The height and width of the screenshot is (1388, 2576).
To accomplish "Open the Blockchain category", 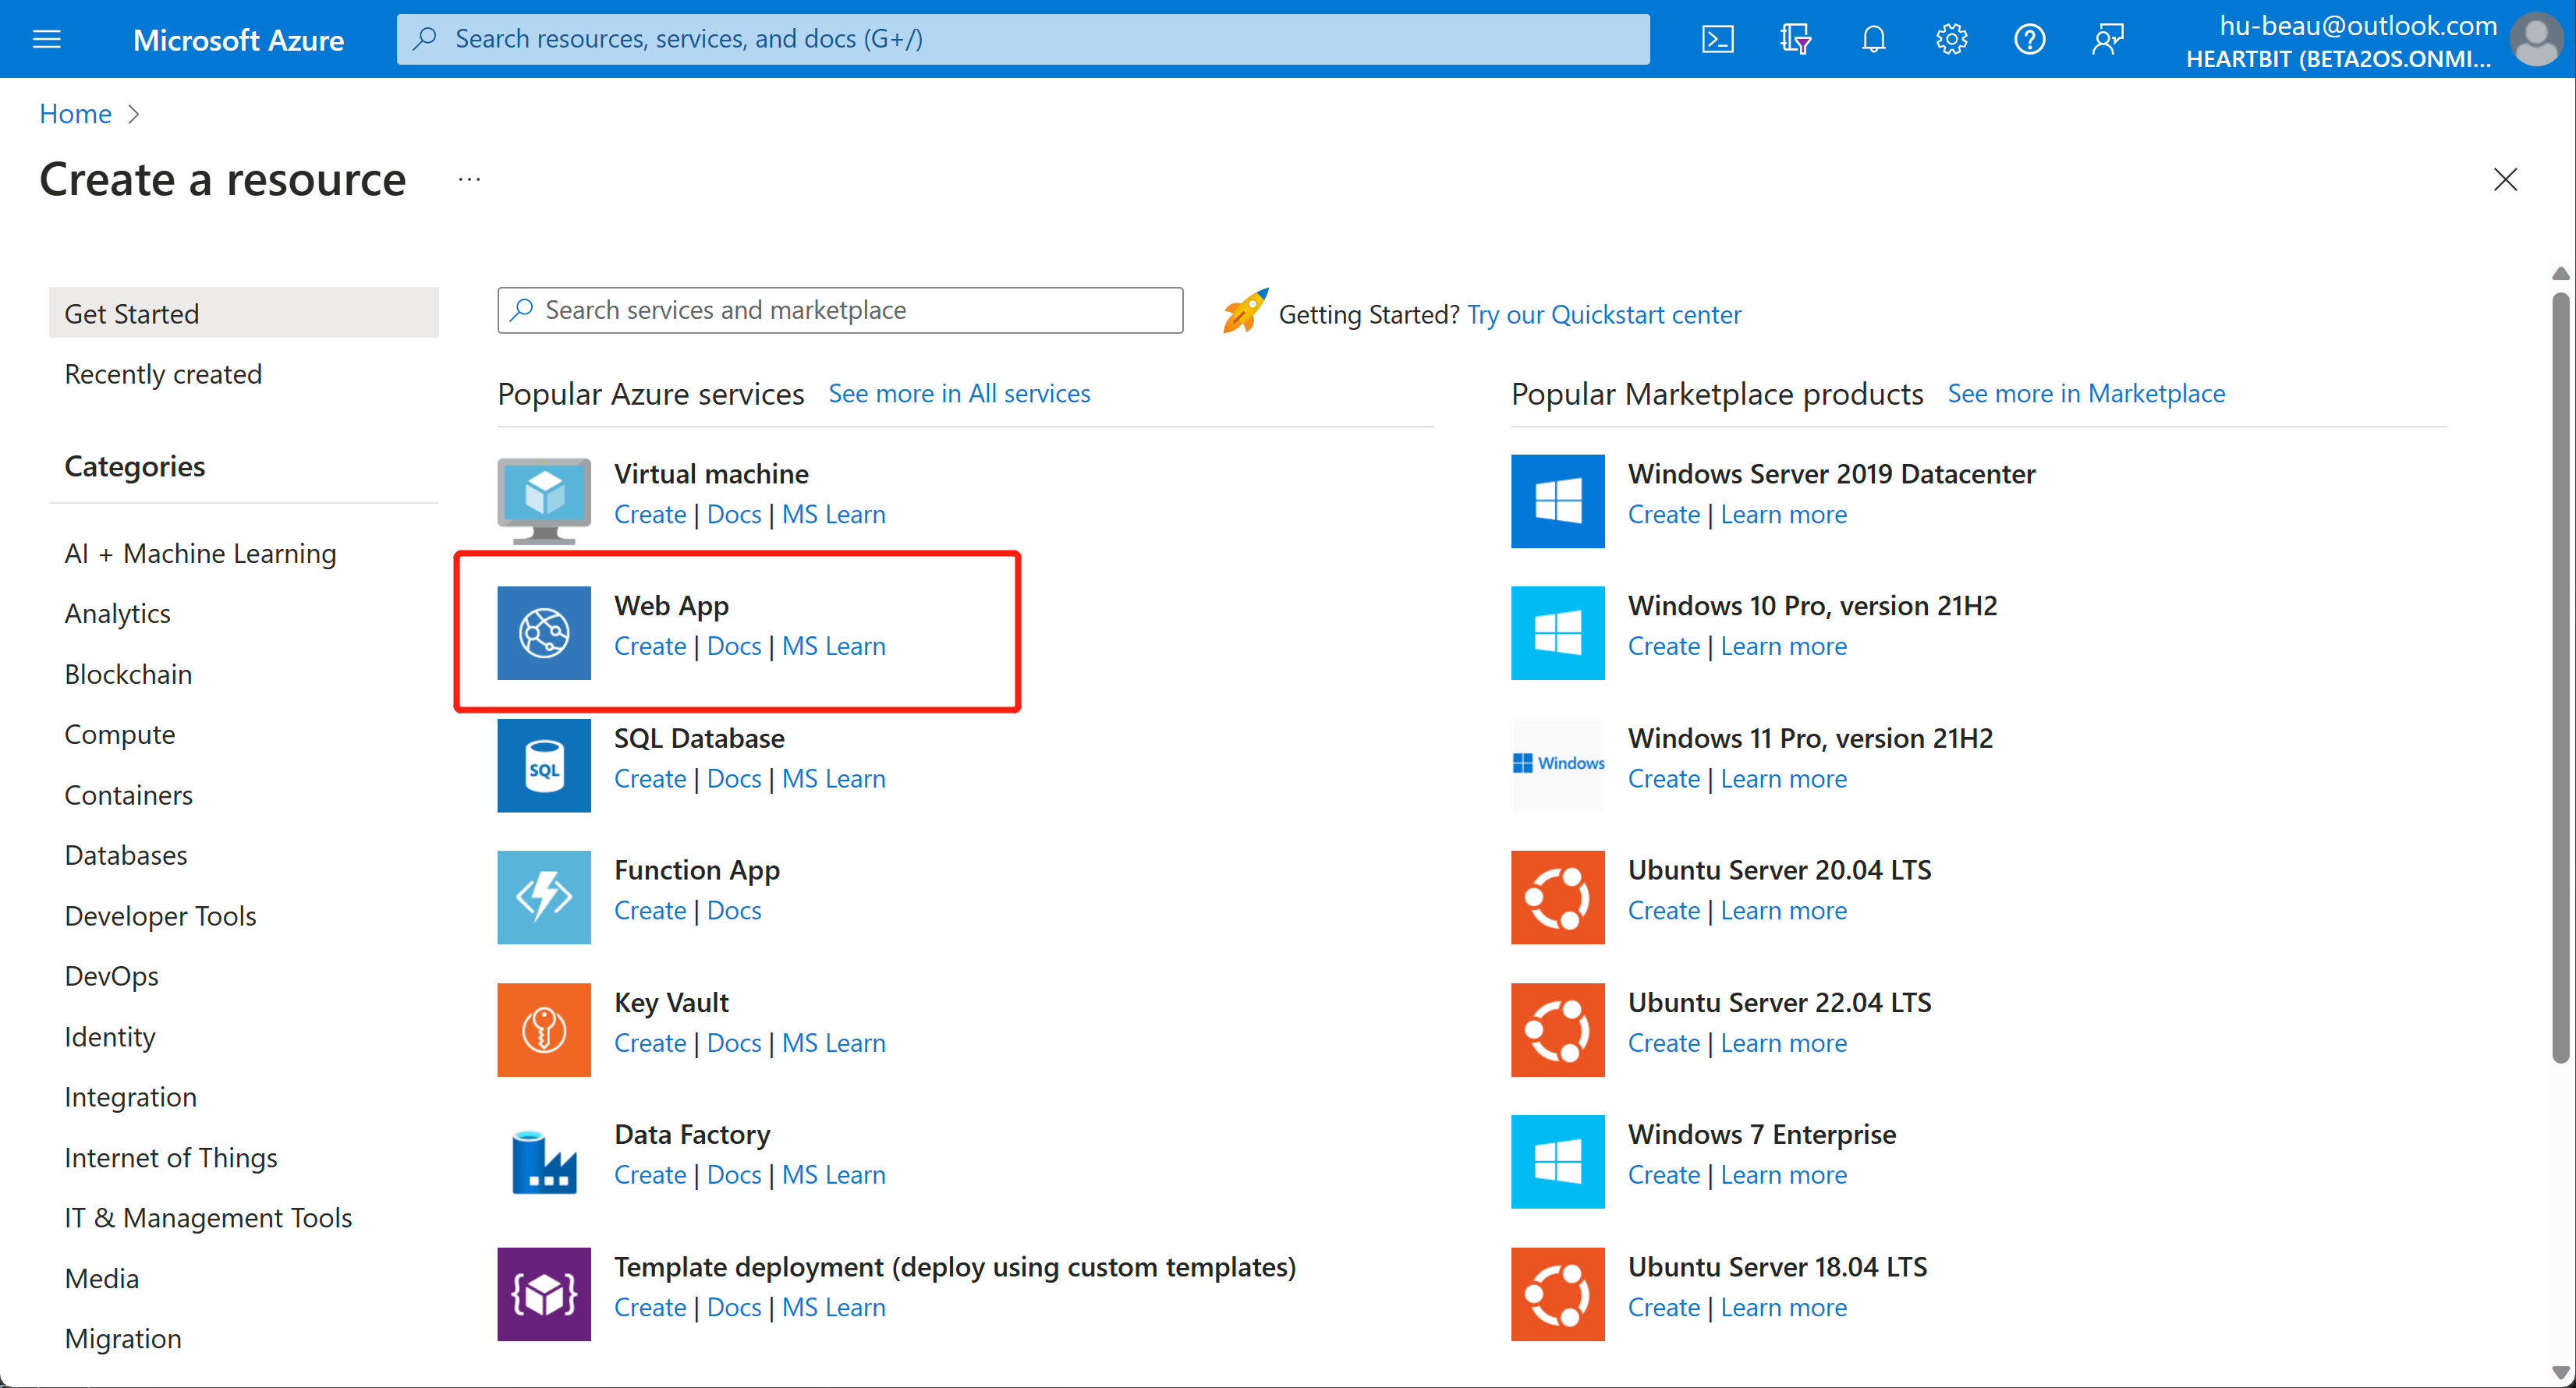I will point(128,674).
